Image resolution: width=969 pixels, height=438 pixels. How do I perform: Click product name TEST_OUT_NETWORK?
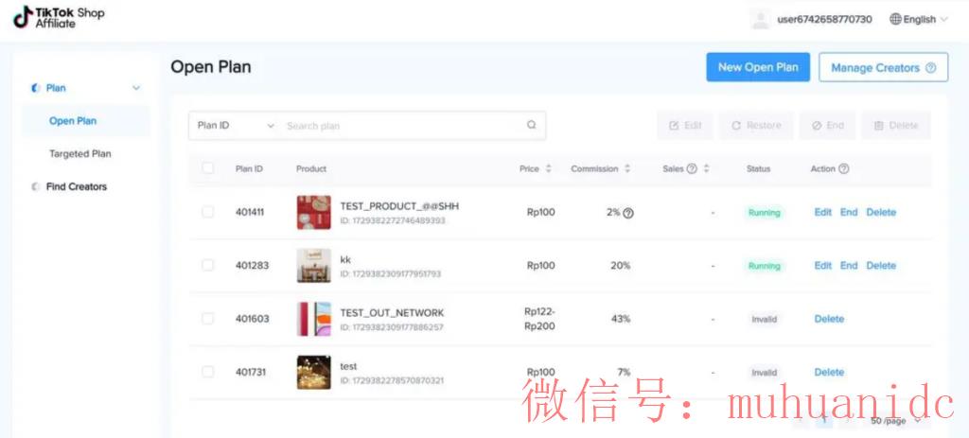[392, 312]
